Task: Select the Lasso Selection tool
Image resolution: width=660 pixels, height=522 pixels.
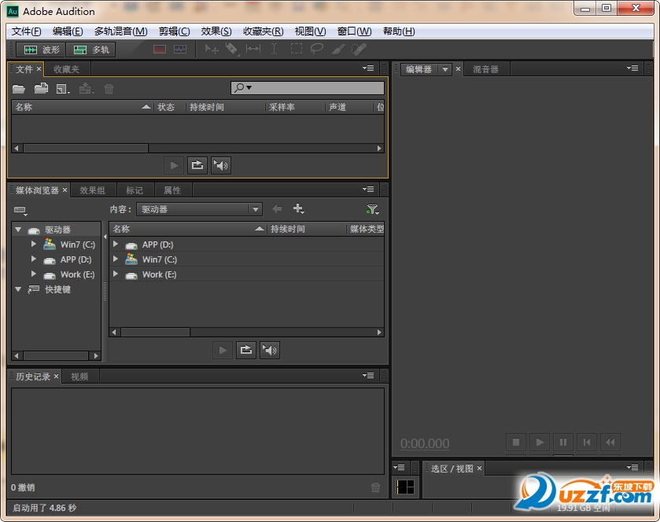Action: tap(316, 49)
